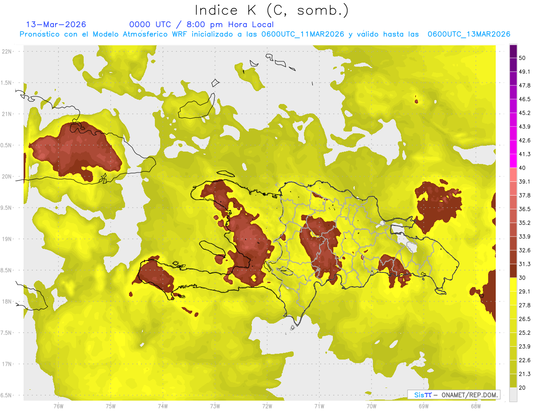The image size is (534, 412).
Task: Click the '21.3' colorbar value
Action: (x=525, y=374)
